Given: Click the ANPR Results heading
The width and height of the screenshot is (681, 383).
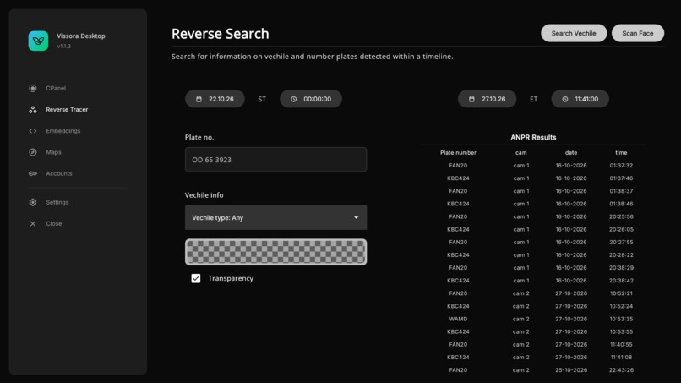Looking at the screenshot, I should 533,137.
